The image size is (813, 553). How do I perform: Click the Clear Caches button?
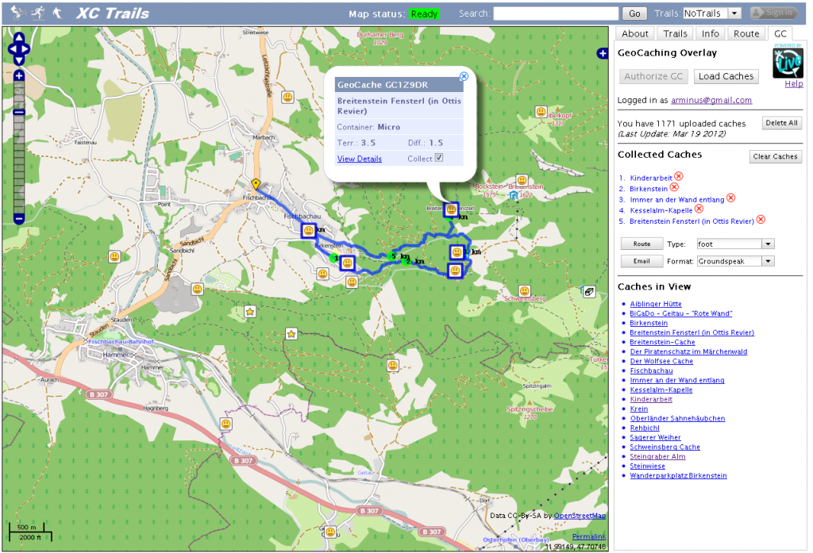tap(775, 156)
